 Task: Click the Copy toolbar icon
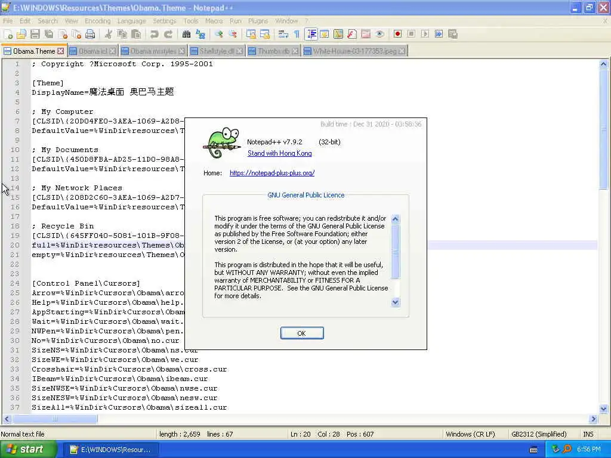coord(122,34)
